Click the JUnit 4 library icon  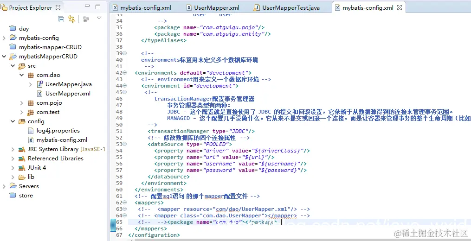(x=22, y=168)
